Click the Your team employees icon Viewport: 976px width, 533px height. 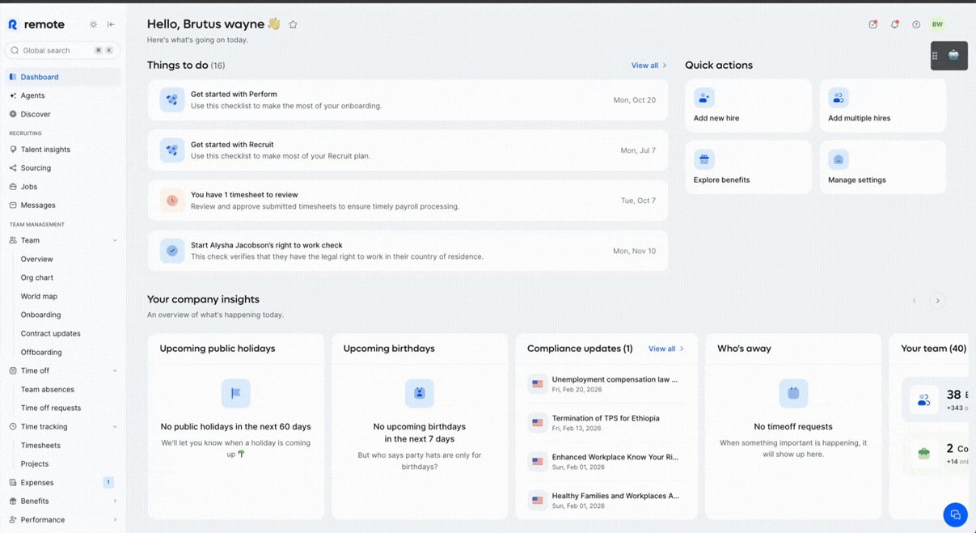[x=924, y=400]
